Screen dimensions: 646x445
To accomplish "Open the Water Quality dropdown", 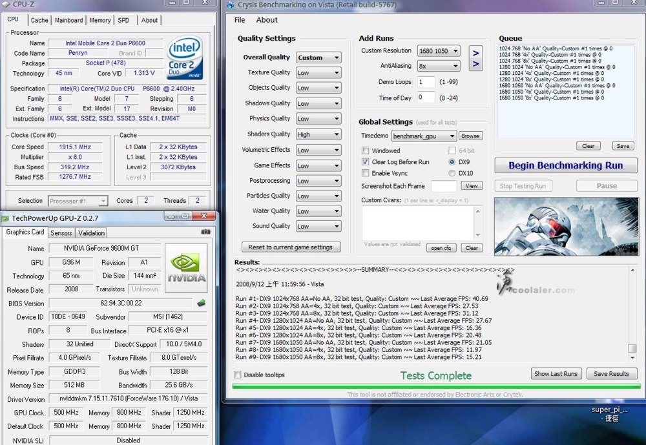I will pos(318,211).
